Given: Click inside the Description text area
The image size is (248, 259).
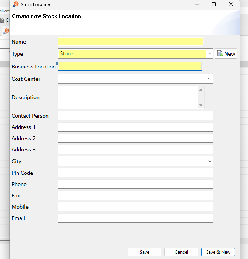Looking at the screenshot, I should 128,97.
